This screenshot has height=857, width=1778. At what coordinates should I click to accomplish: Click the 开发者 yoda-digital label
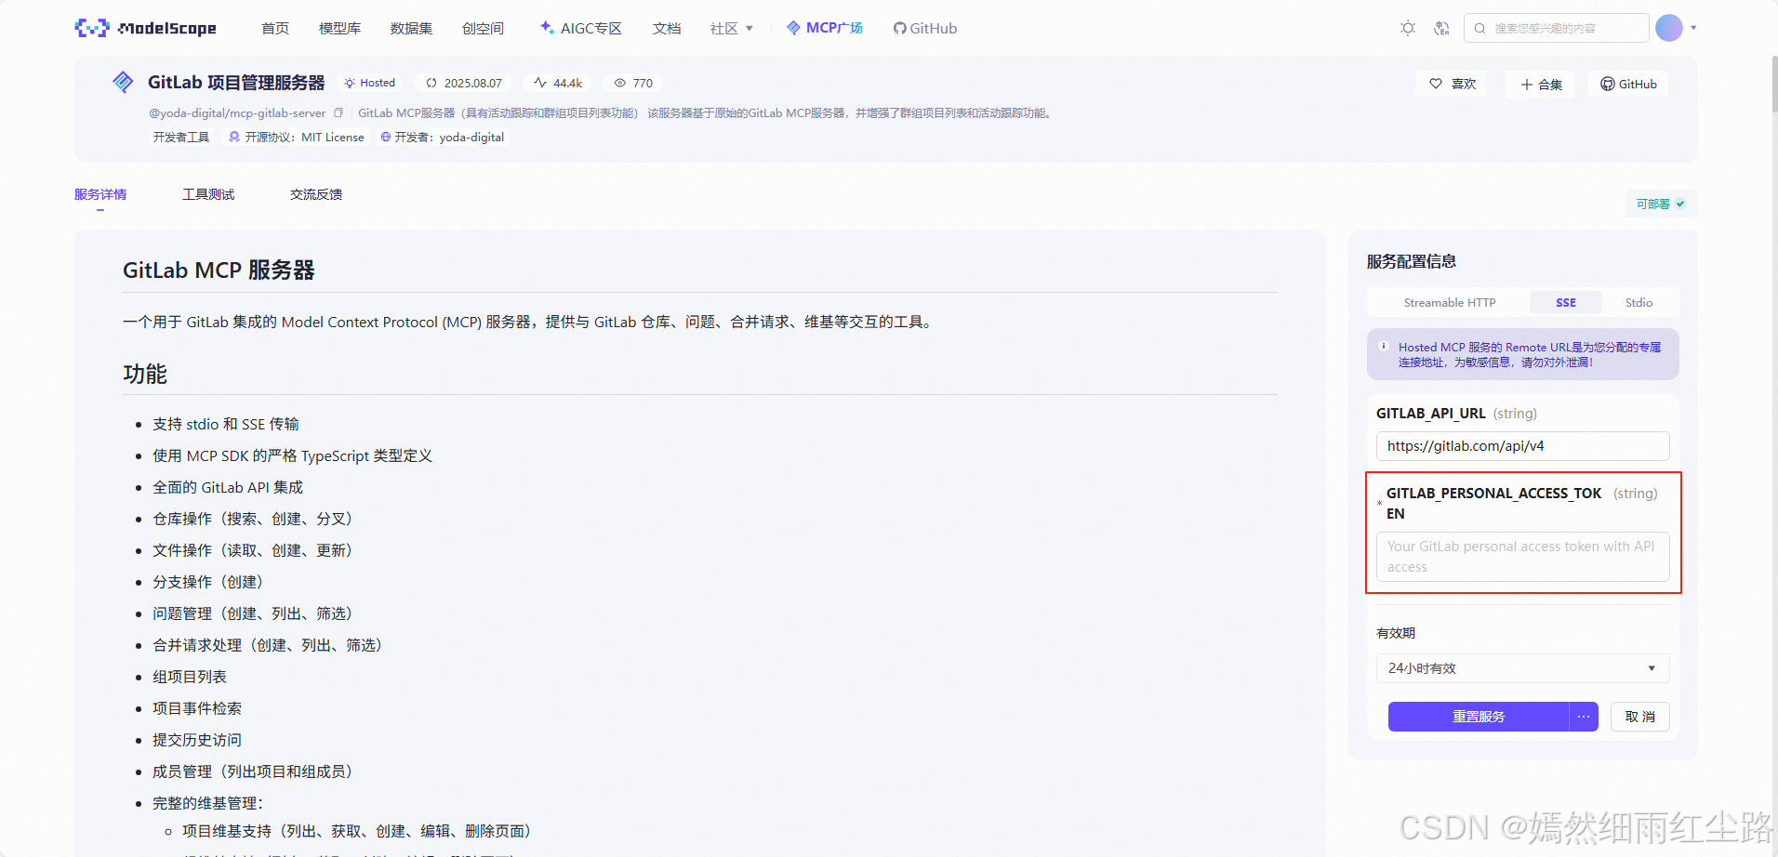(443, 137)
